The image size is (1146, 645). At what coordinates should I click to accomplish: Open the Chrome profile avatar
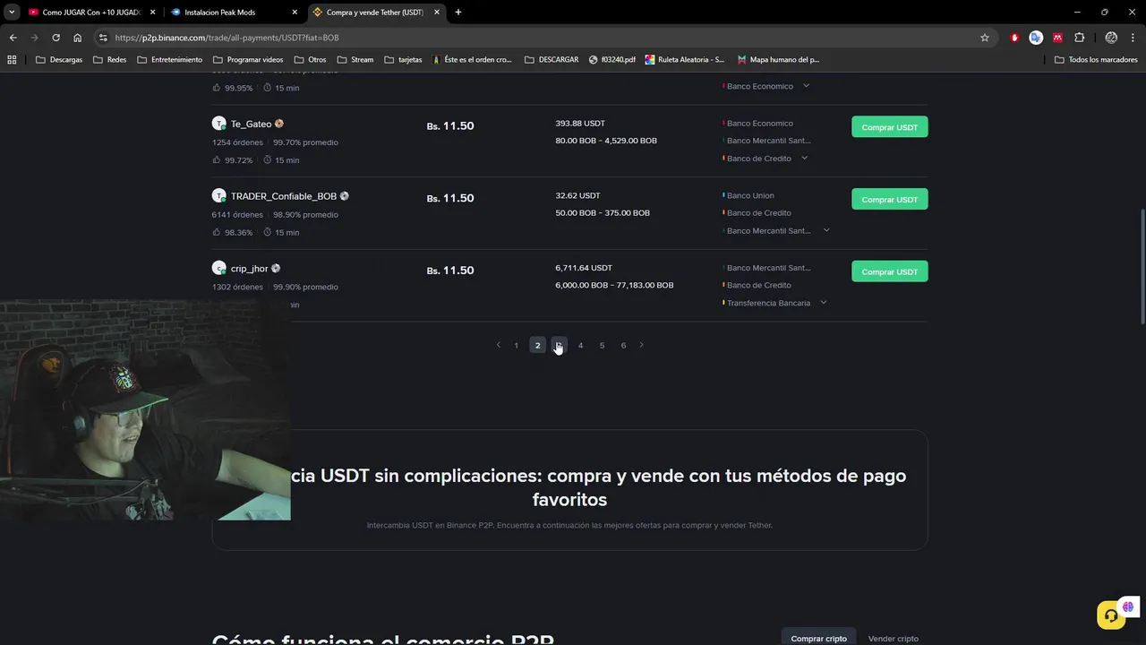(x=1111, y=38)
